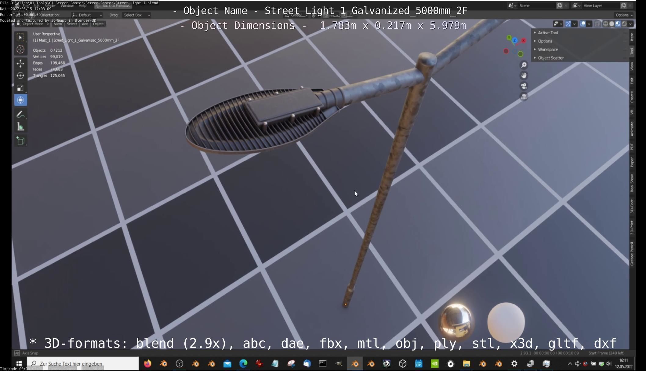Open the Create sidebar tab

tap(632, 97)
